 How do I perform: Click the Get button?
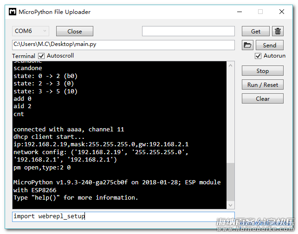256,31
